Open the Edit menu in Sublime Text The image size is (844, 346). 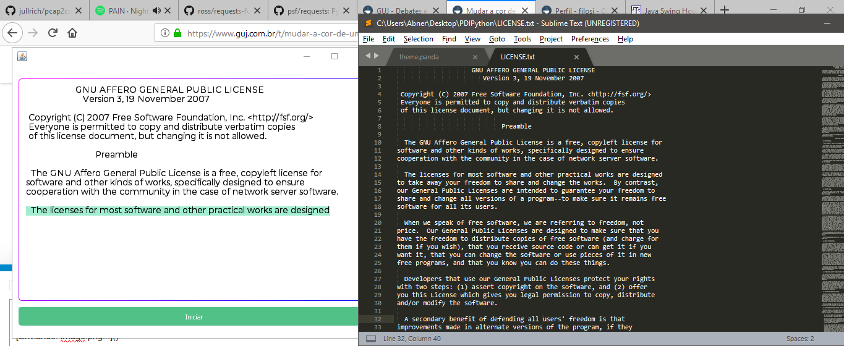389,39
